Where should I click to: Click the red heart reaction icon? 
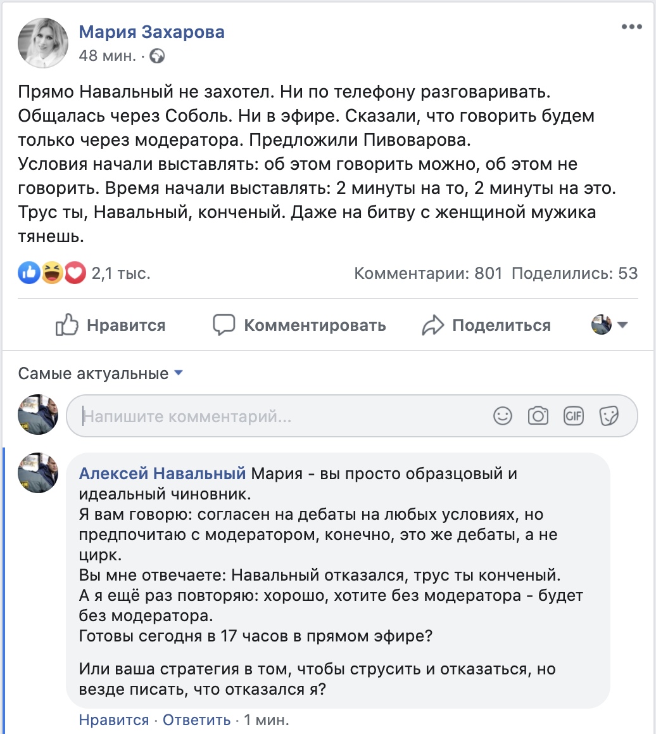point(74,273)
